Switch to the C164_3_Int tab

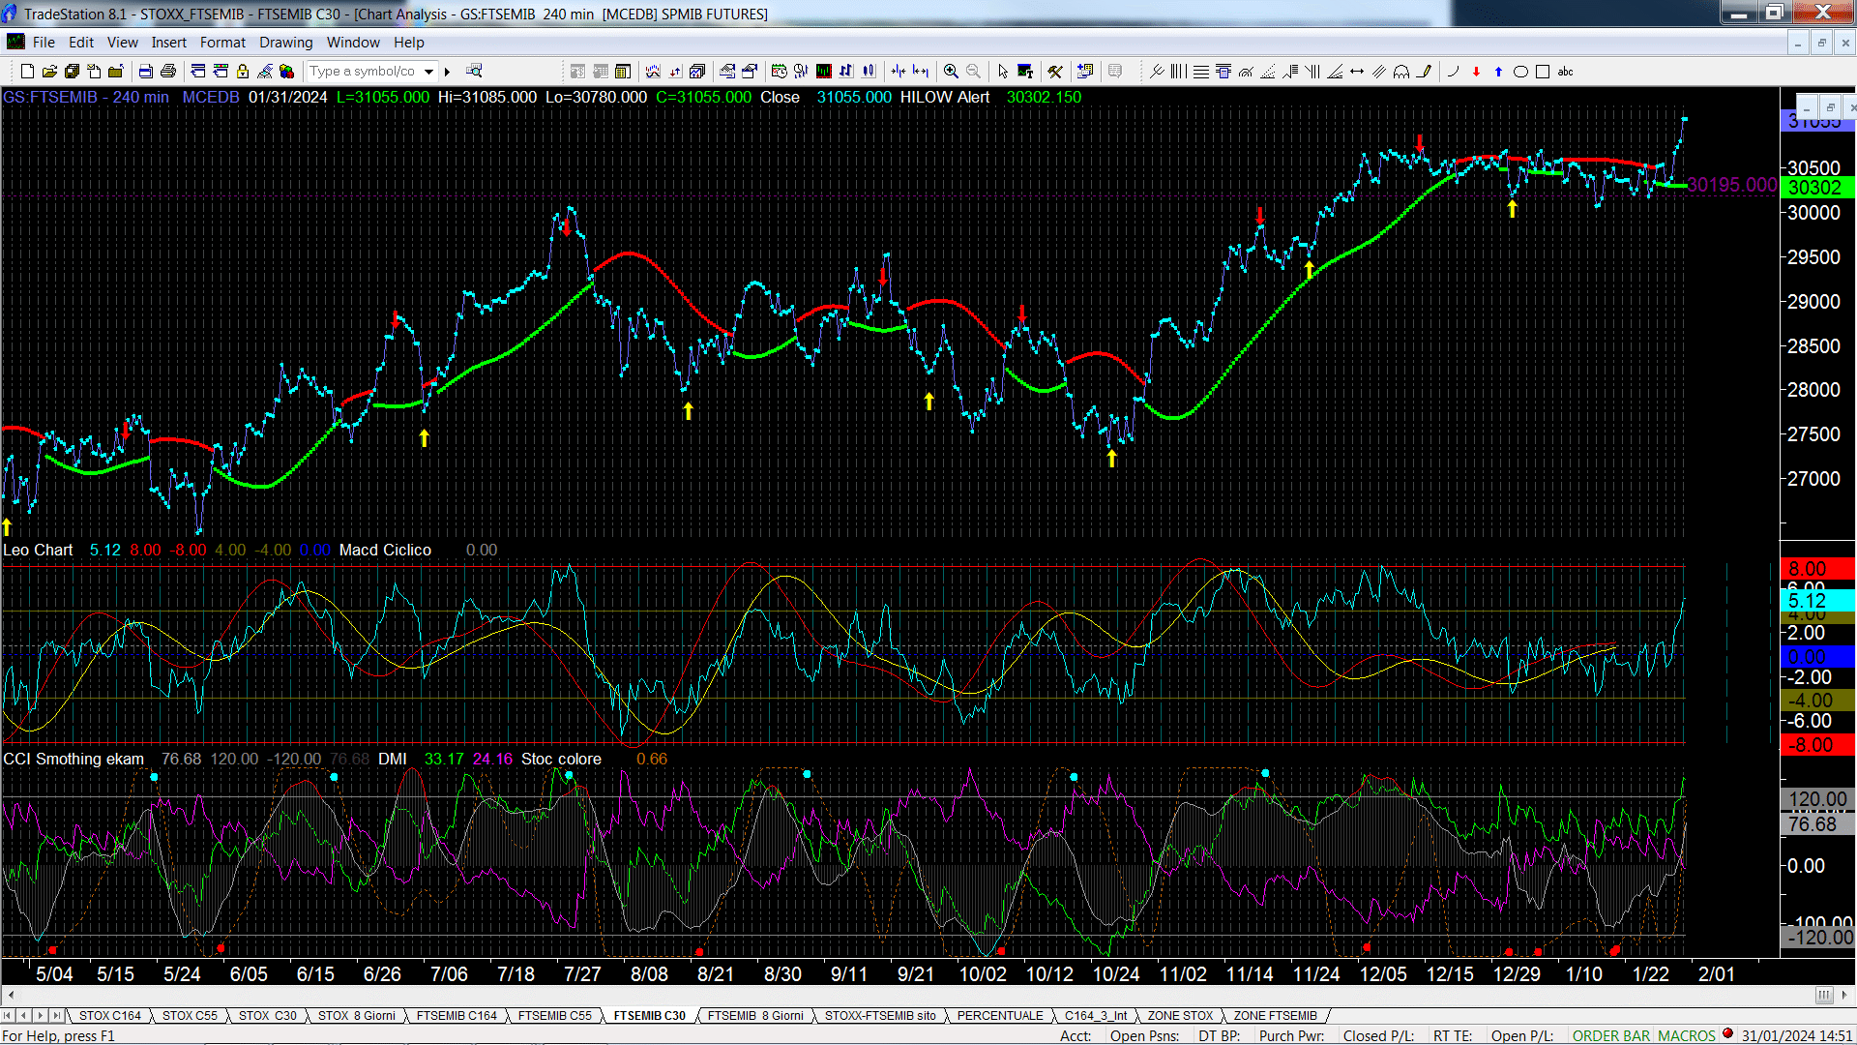click(x=1096, y=1016)
